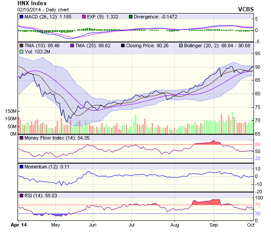This screenshot has width=271, height=234.
Task: Click the Jun marker on date axis
Action: [x=93, y=224]
